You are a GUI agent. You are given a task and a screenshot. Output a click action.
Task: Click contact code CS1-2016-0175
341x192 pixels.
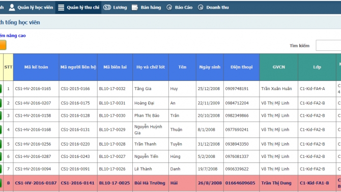tap(75, 103)
